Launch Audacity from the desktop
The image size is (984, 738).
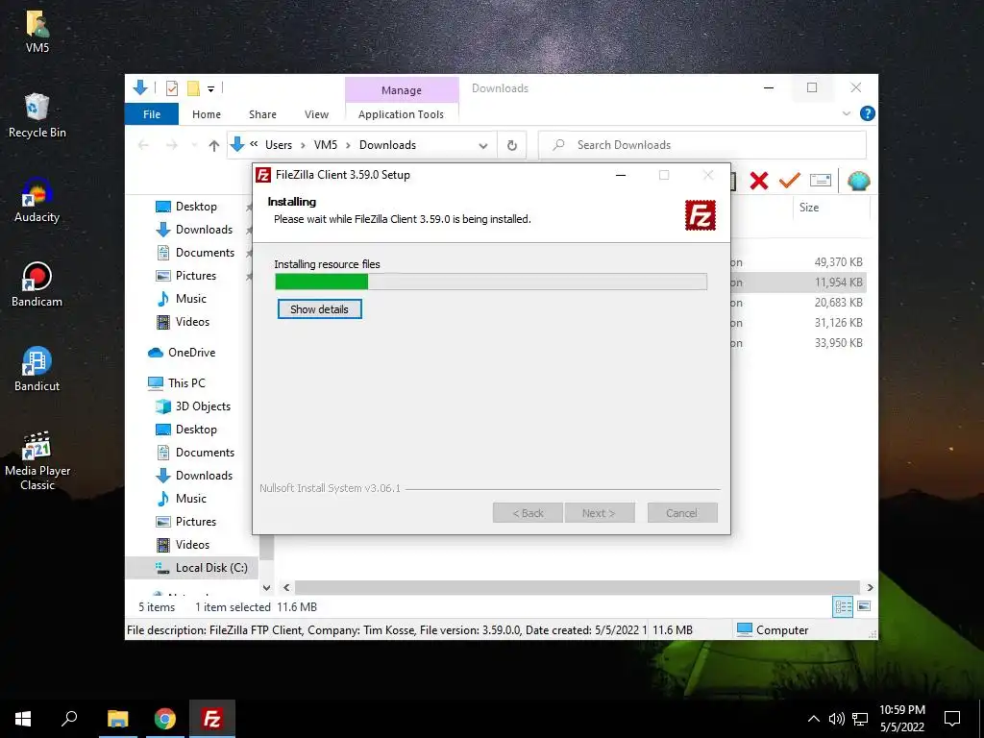(37, 200)
